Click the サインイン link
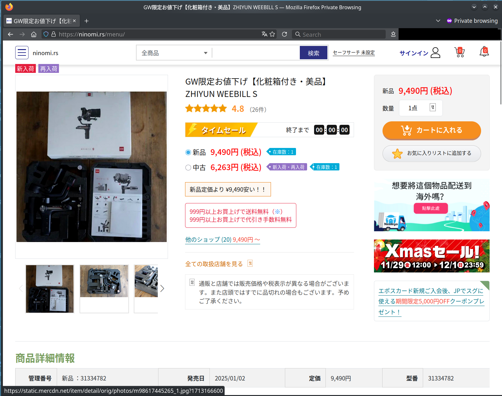Screen dimensions: 502x396 click(x=414, y=53)
